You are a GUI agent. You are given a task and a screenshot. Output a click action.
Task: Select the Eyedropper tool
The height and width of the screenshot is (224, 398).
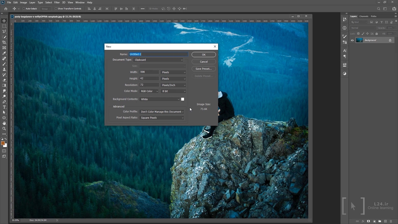pyautogui.click(x=4, y=53)
